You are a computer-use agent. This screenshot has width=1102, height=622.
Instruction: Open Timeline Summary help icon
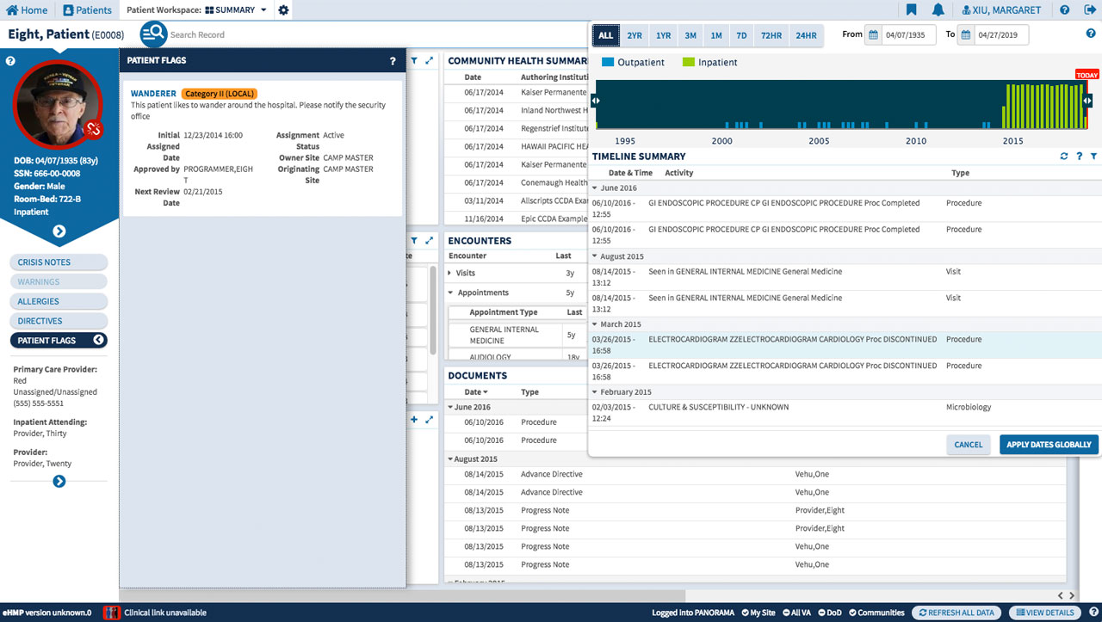(x=1079, y=157)
